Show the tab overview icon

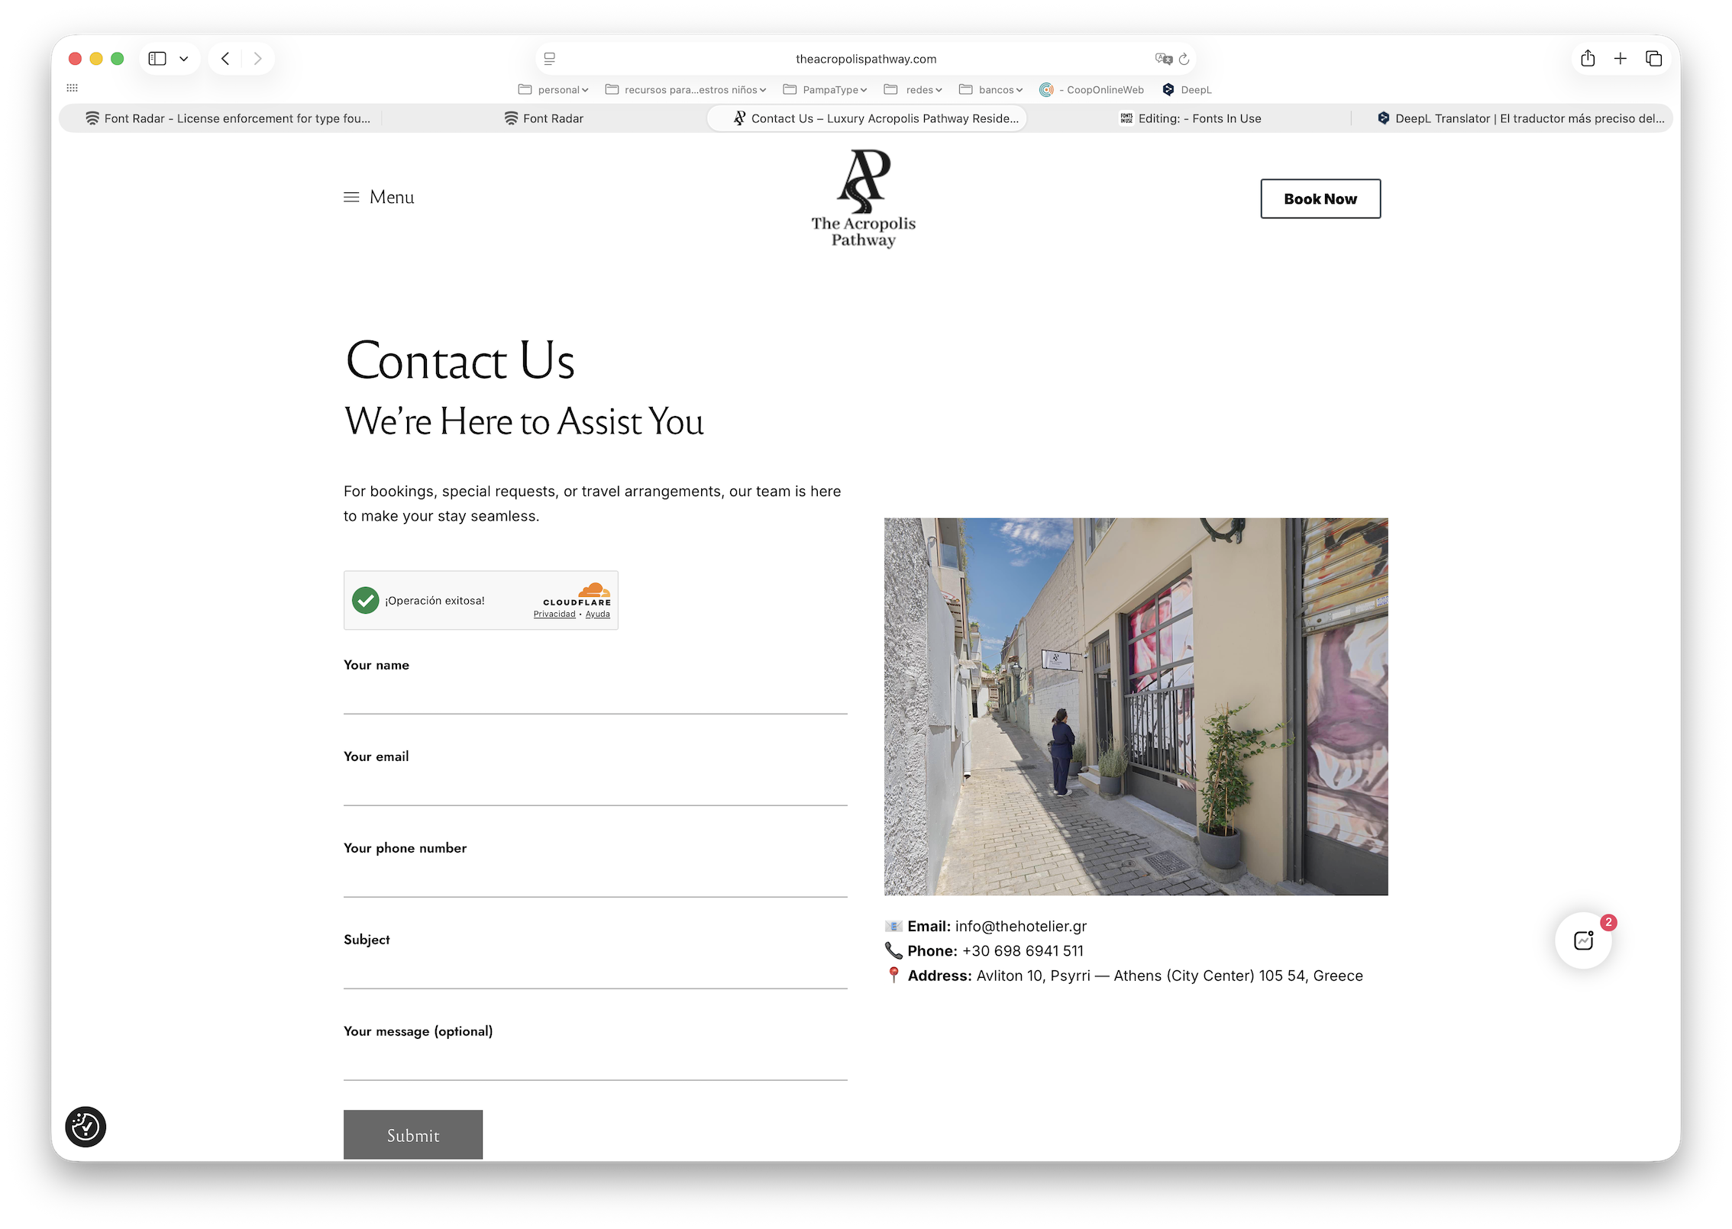[x=1654, y=59]
